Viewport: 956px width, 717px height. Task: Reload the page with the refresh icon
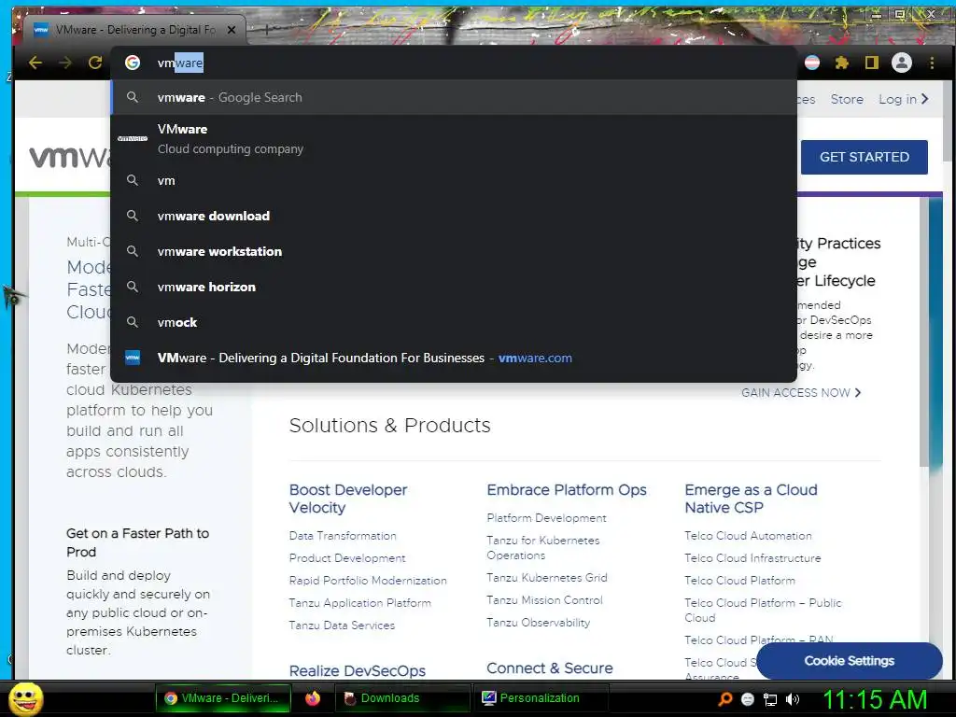[95, 63]
